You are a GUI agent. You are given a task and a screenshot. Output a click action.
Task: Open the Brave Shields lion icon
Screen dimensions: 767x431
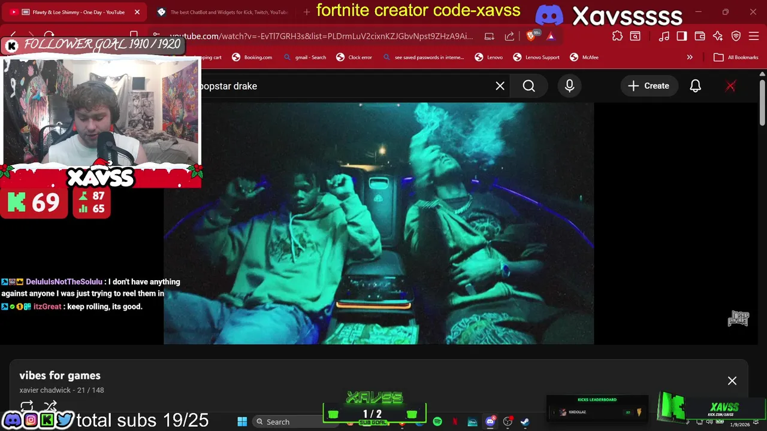[x=532, y=36]
